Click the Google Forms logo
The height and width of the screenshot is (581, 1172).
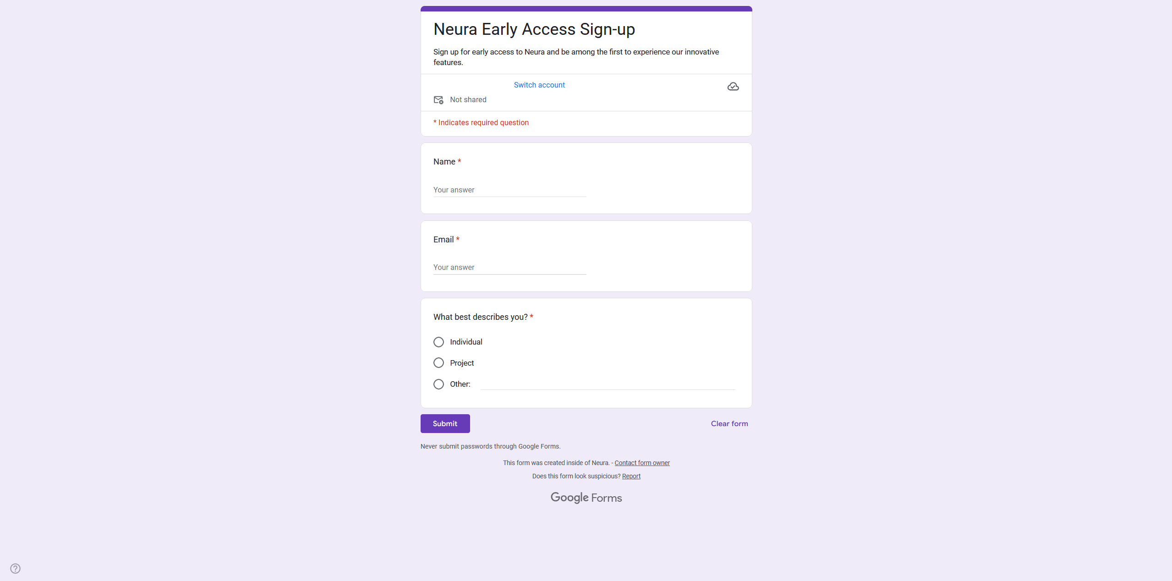click(x=586, y=498)
